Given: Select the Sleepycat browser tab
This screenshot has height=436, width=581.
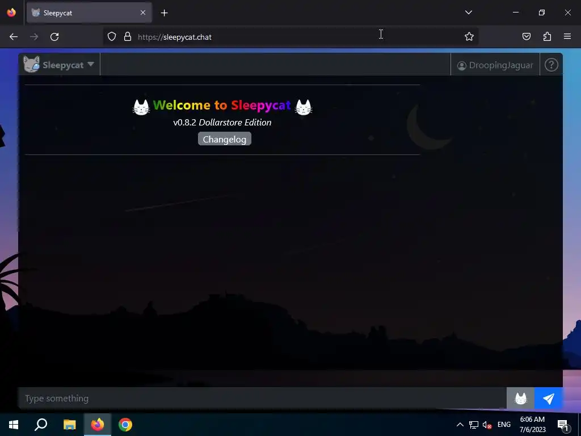Looking at the screenshot, I should click(x=89, y=12).
